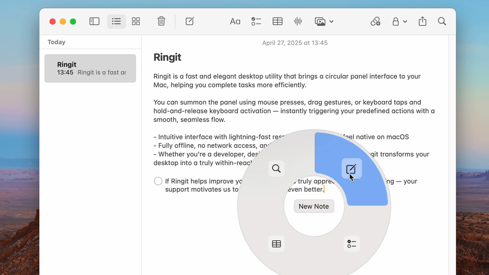
Task: Select the Ringit note in list
Action: click(x=90, y=68)
